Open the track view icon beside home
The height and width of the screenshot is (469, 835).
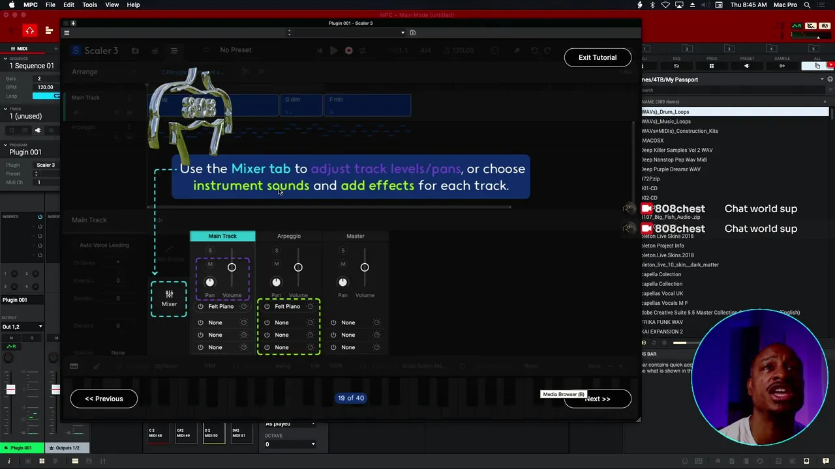[x=49, y=31]
